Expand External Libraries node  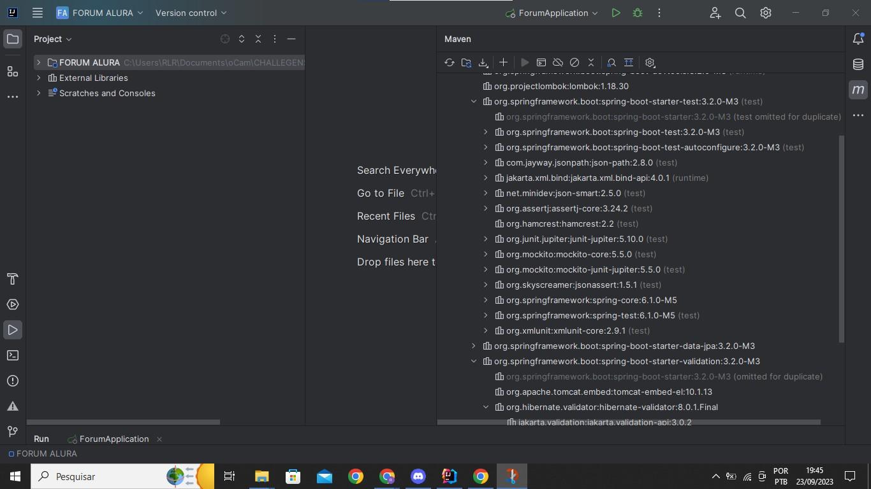38,78
